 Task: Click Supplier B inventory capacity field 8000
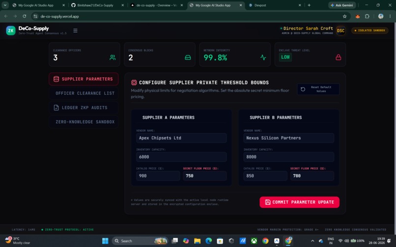[289, 157]
